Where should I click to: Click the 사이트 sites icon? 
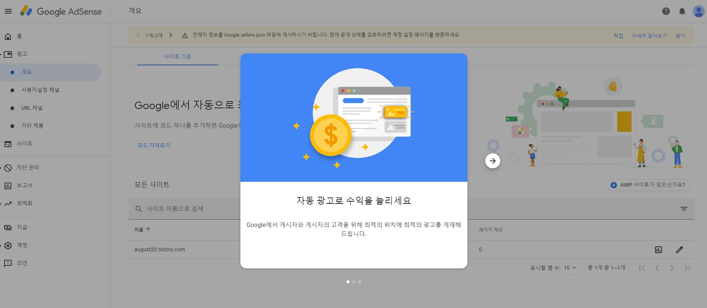8,144
